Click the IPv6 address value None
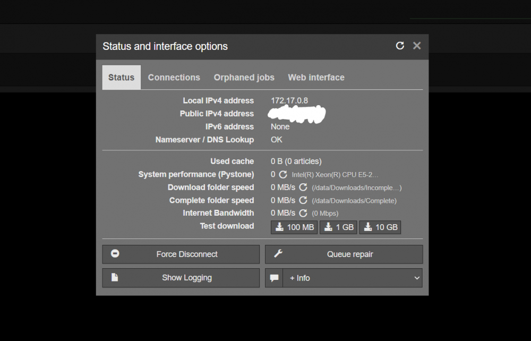 [x=280, y=126]
